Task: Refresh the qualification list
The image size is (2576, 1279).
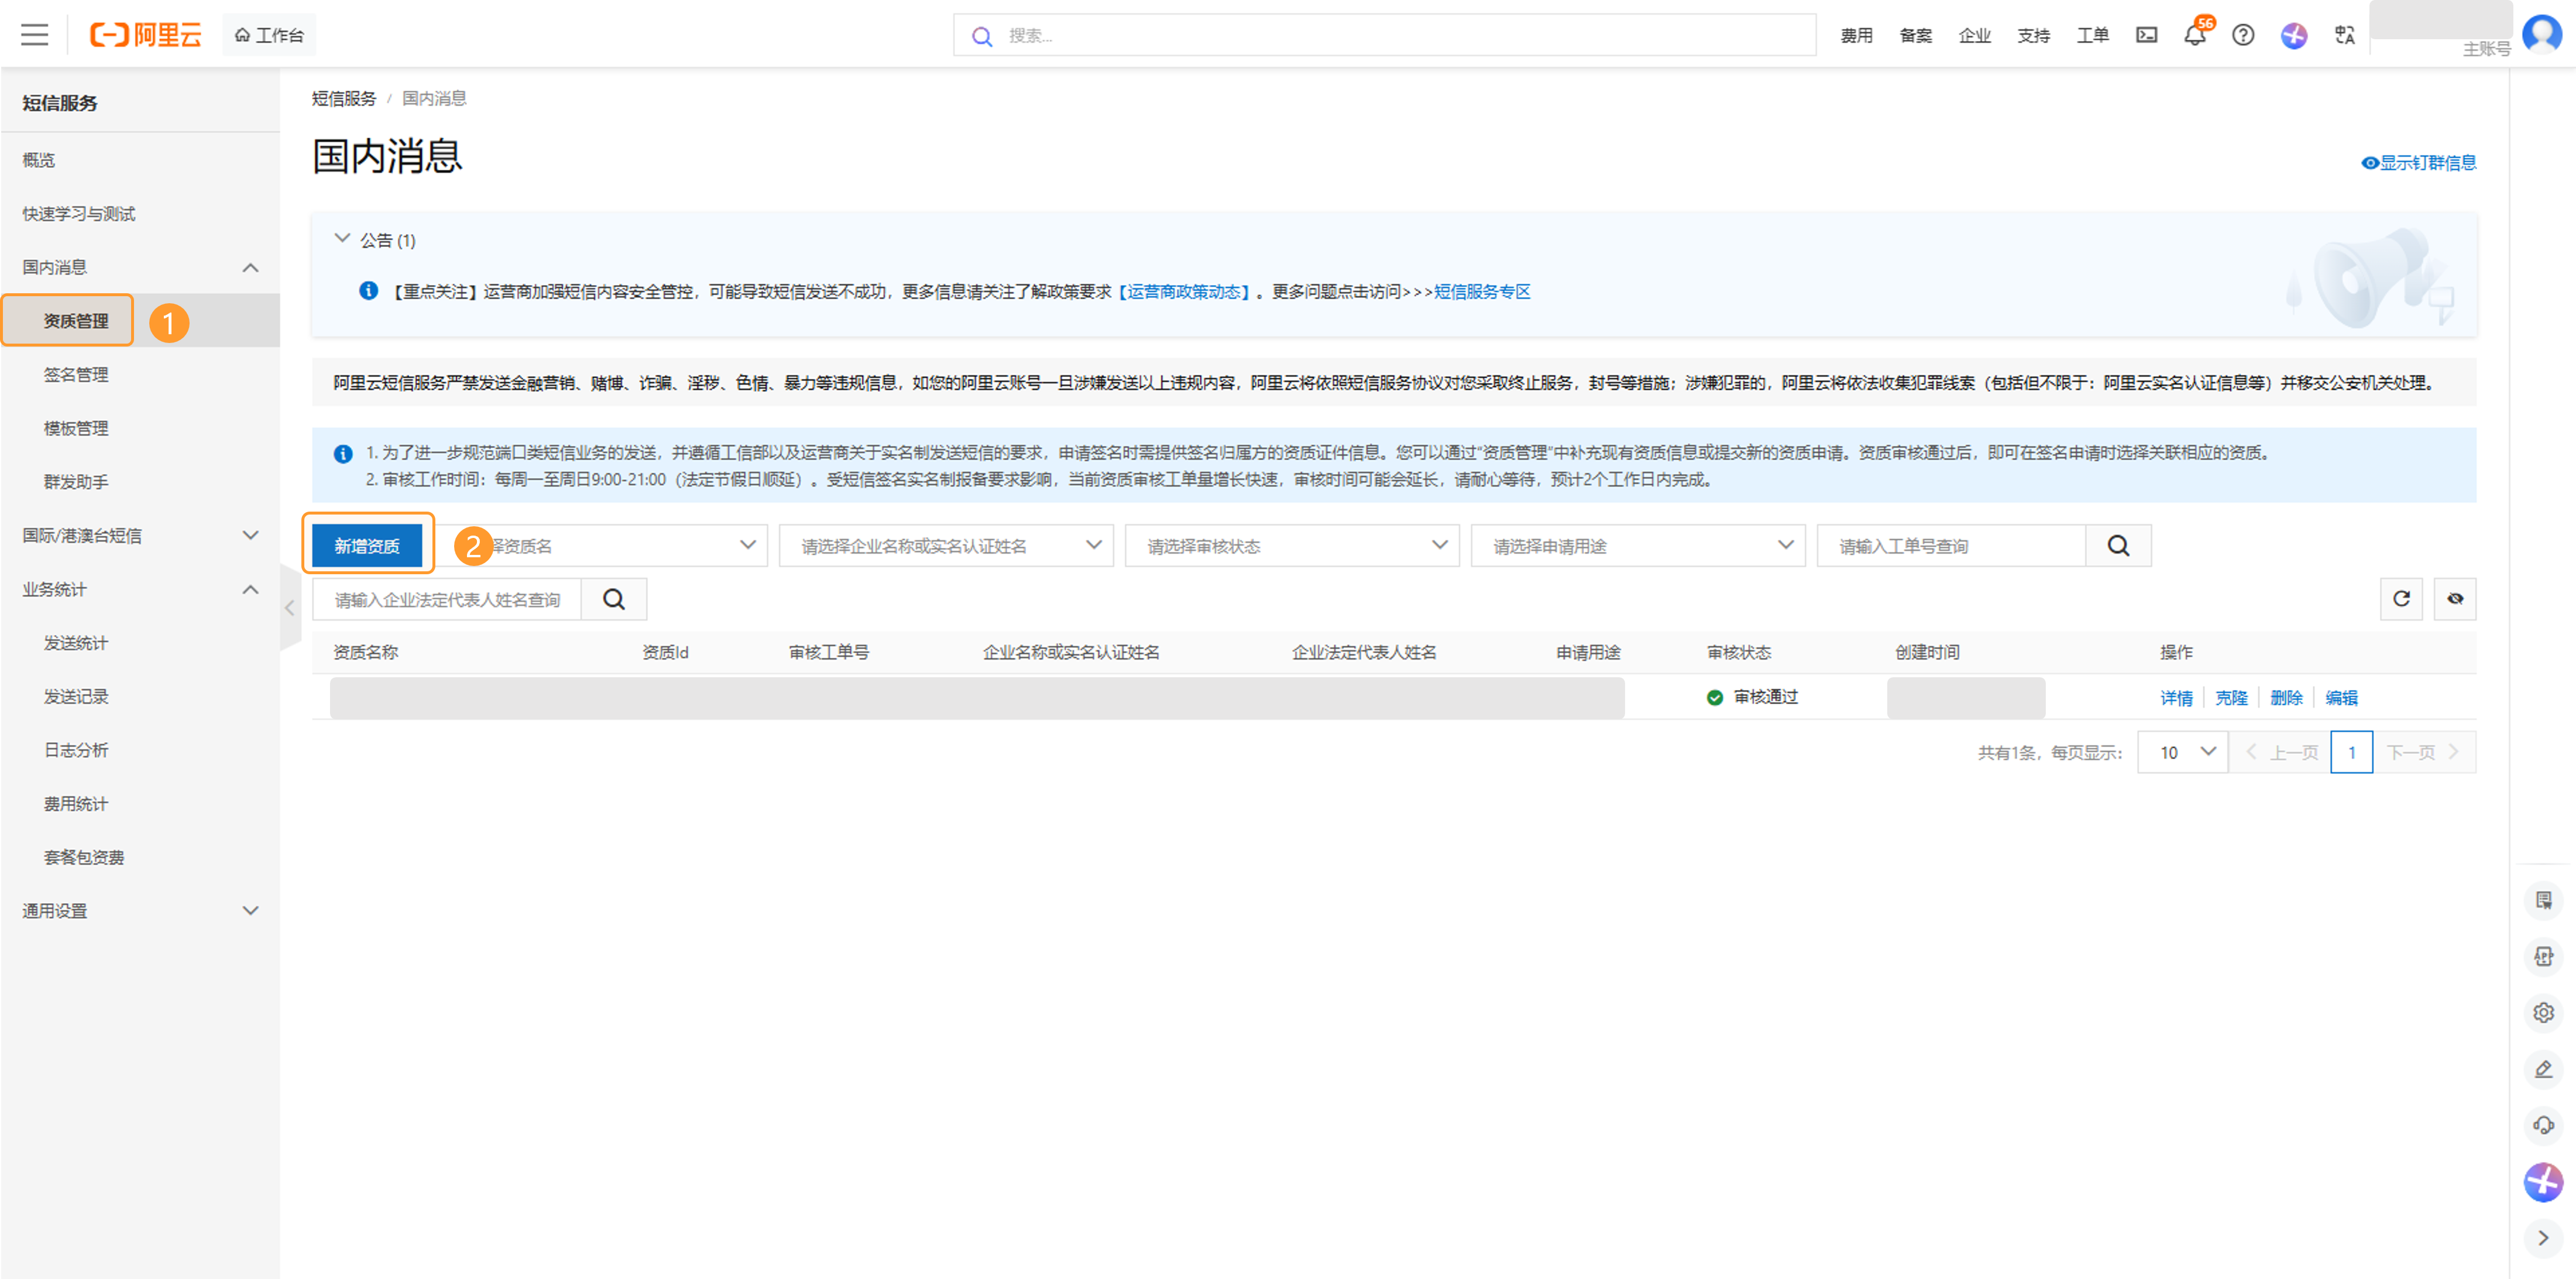Action: click(x=2401, y=599)
